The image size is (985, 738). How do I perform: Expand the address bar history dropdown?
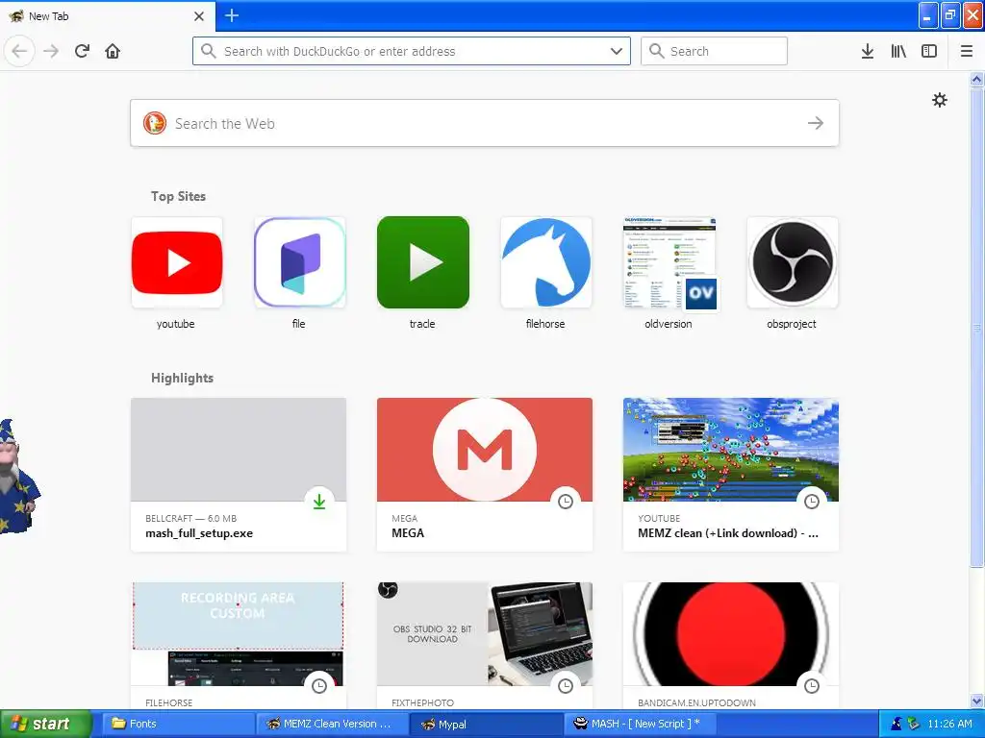(x=617, y=51)
